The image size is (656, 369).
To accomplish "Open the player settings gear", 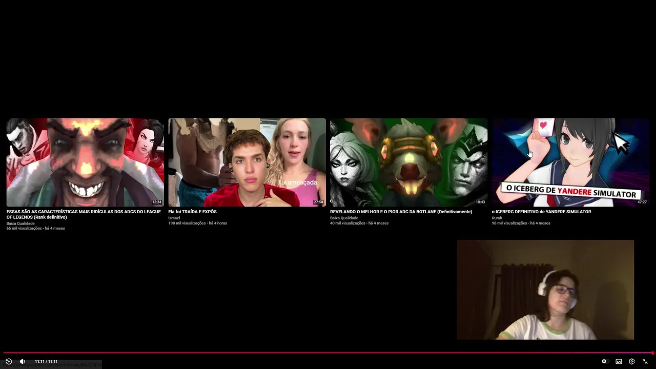I will (631, 361).
